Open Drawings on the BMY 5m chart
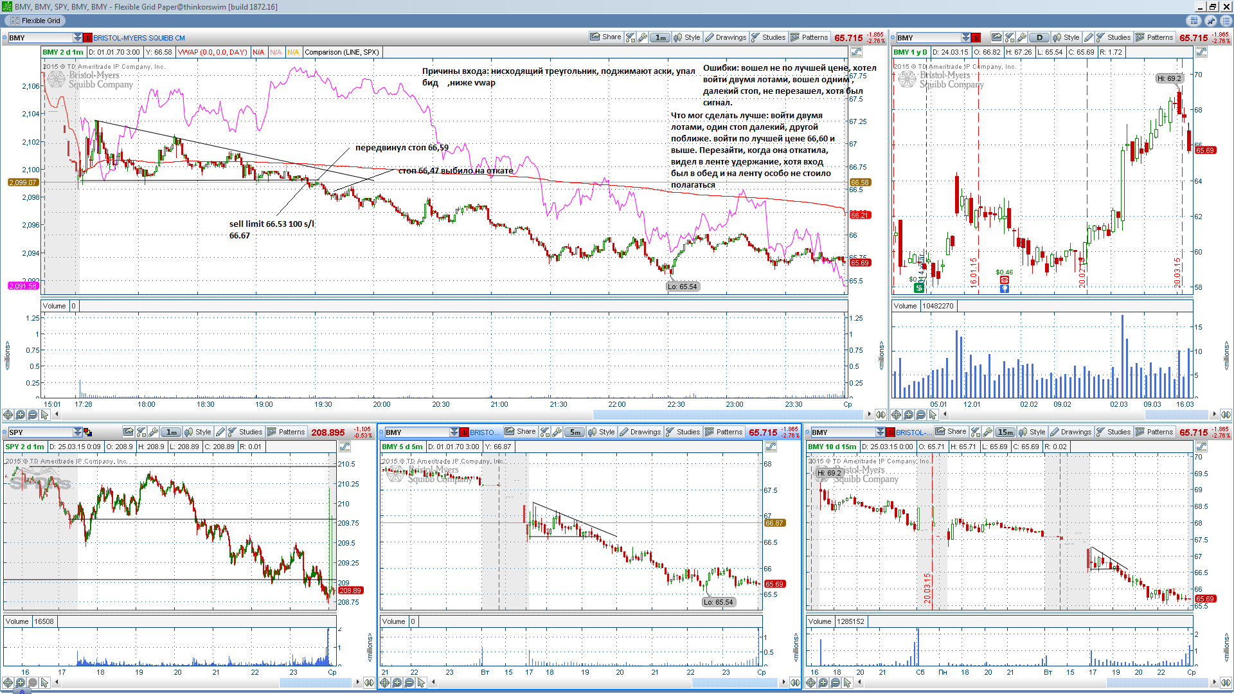Viewport: 1234px width, 694px height. coord(640,432)
